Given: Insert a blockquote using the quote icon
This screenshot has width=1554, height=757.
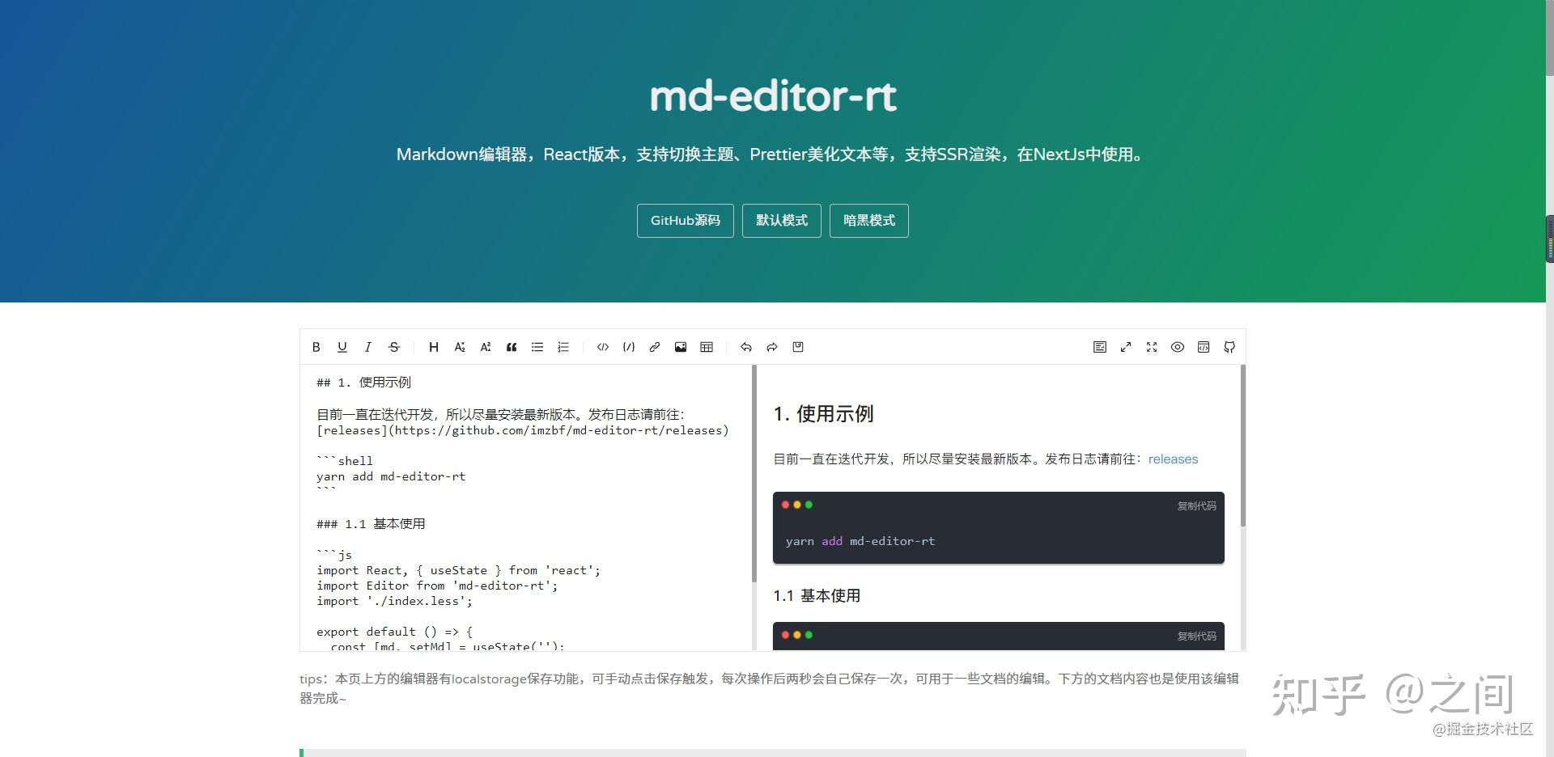Looking at the screenshot, I should point(512,347).
